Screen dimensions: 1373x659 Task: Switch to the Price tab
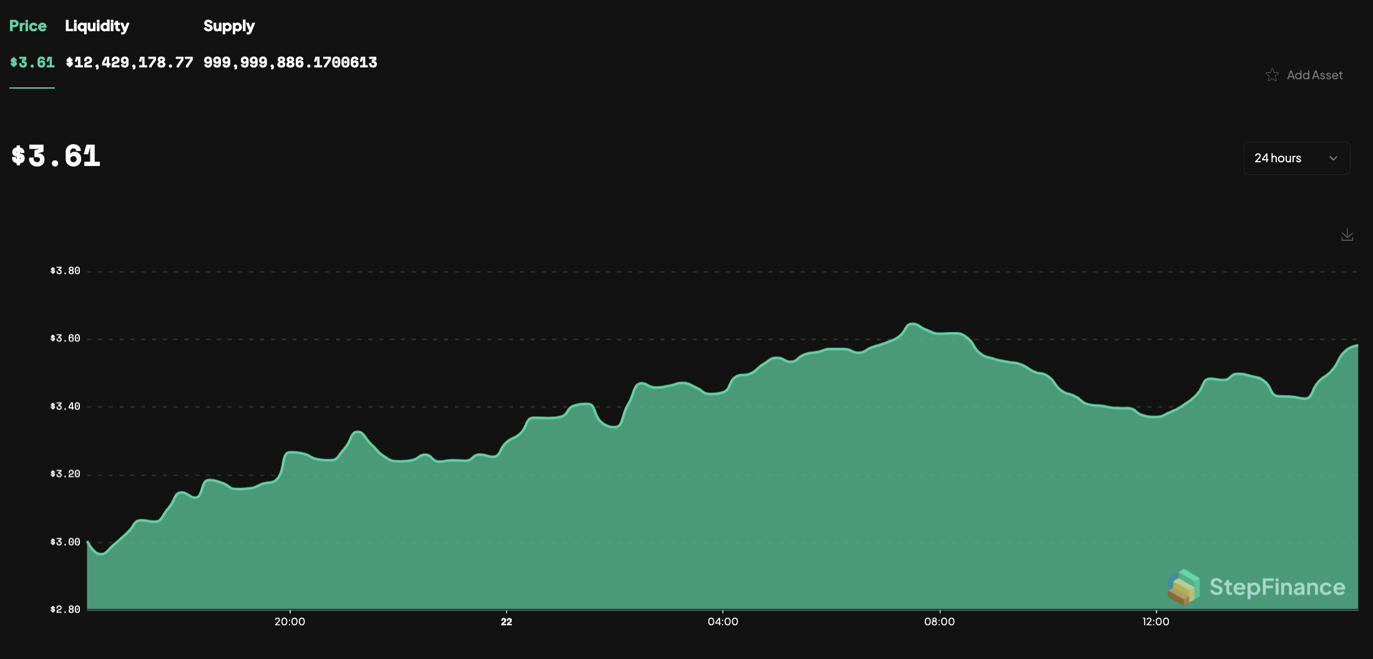(28, 26)
